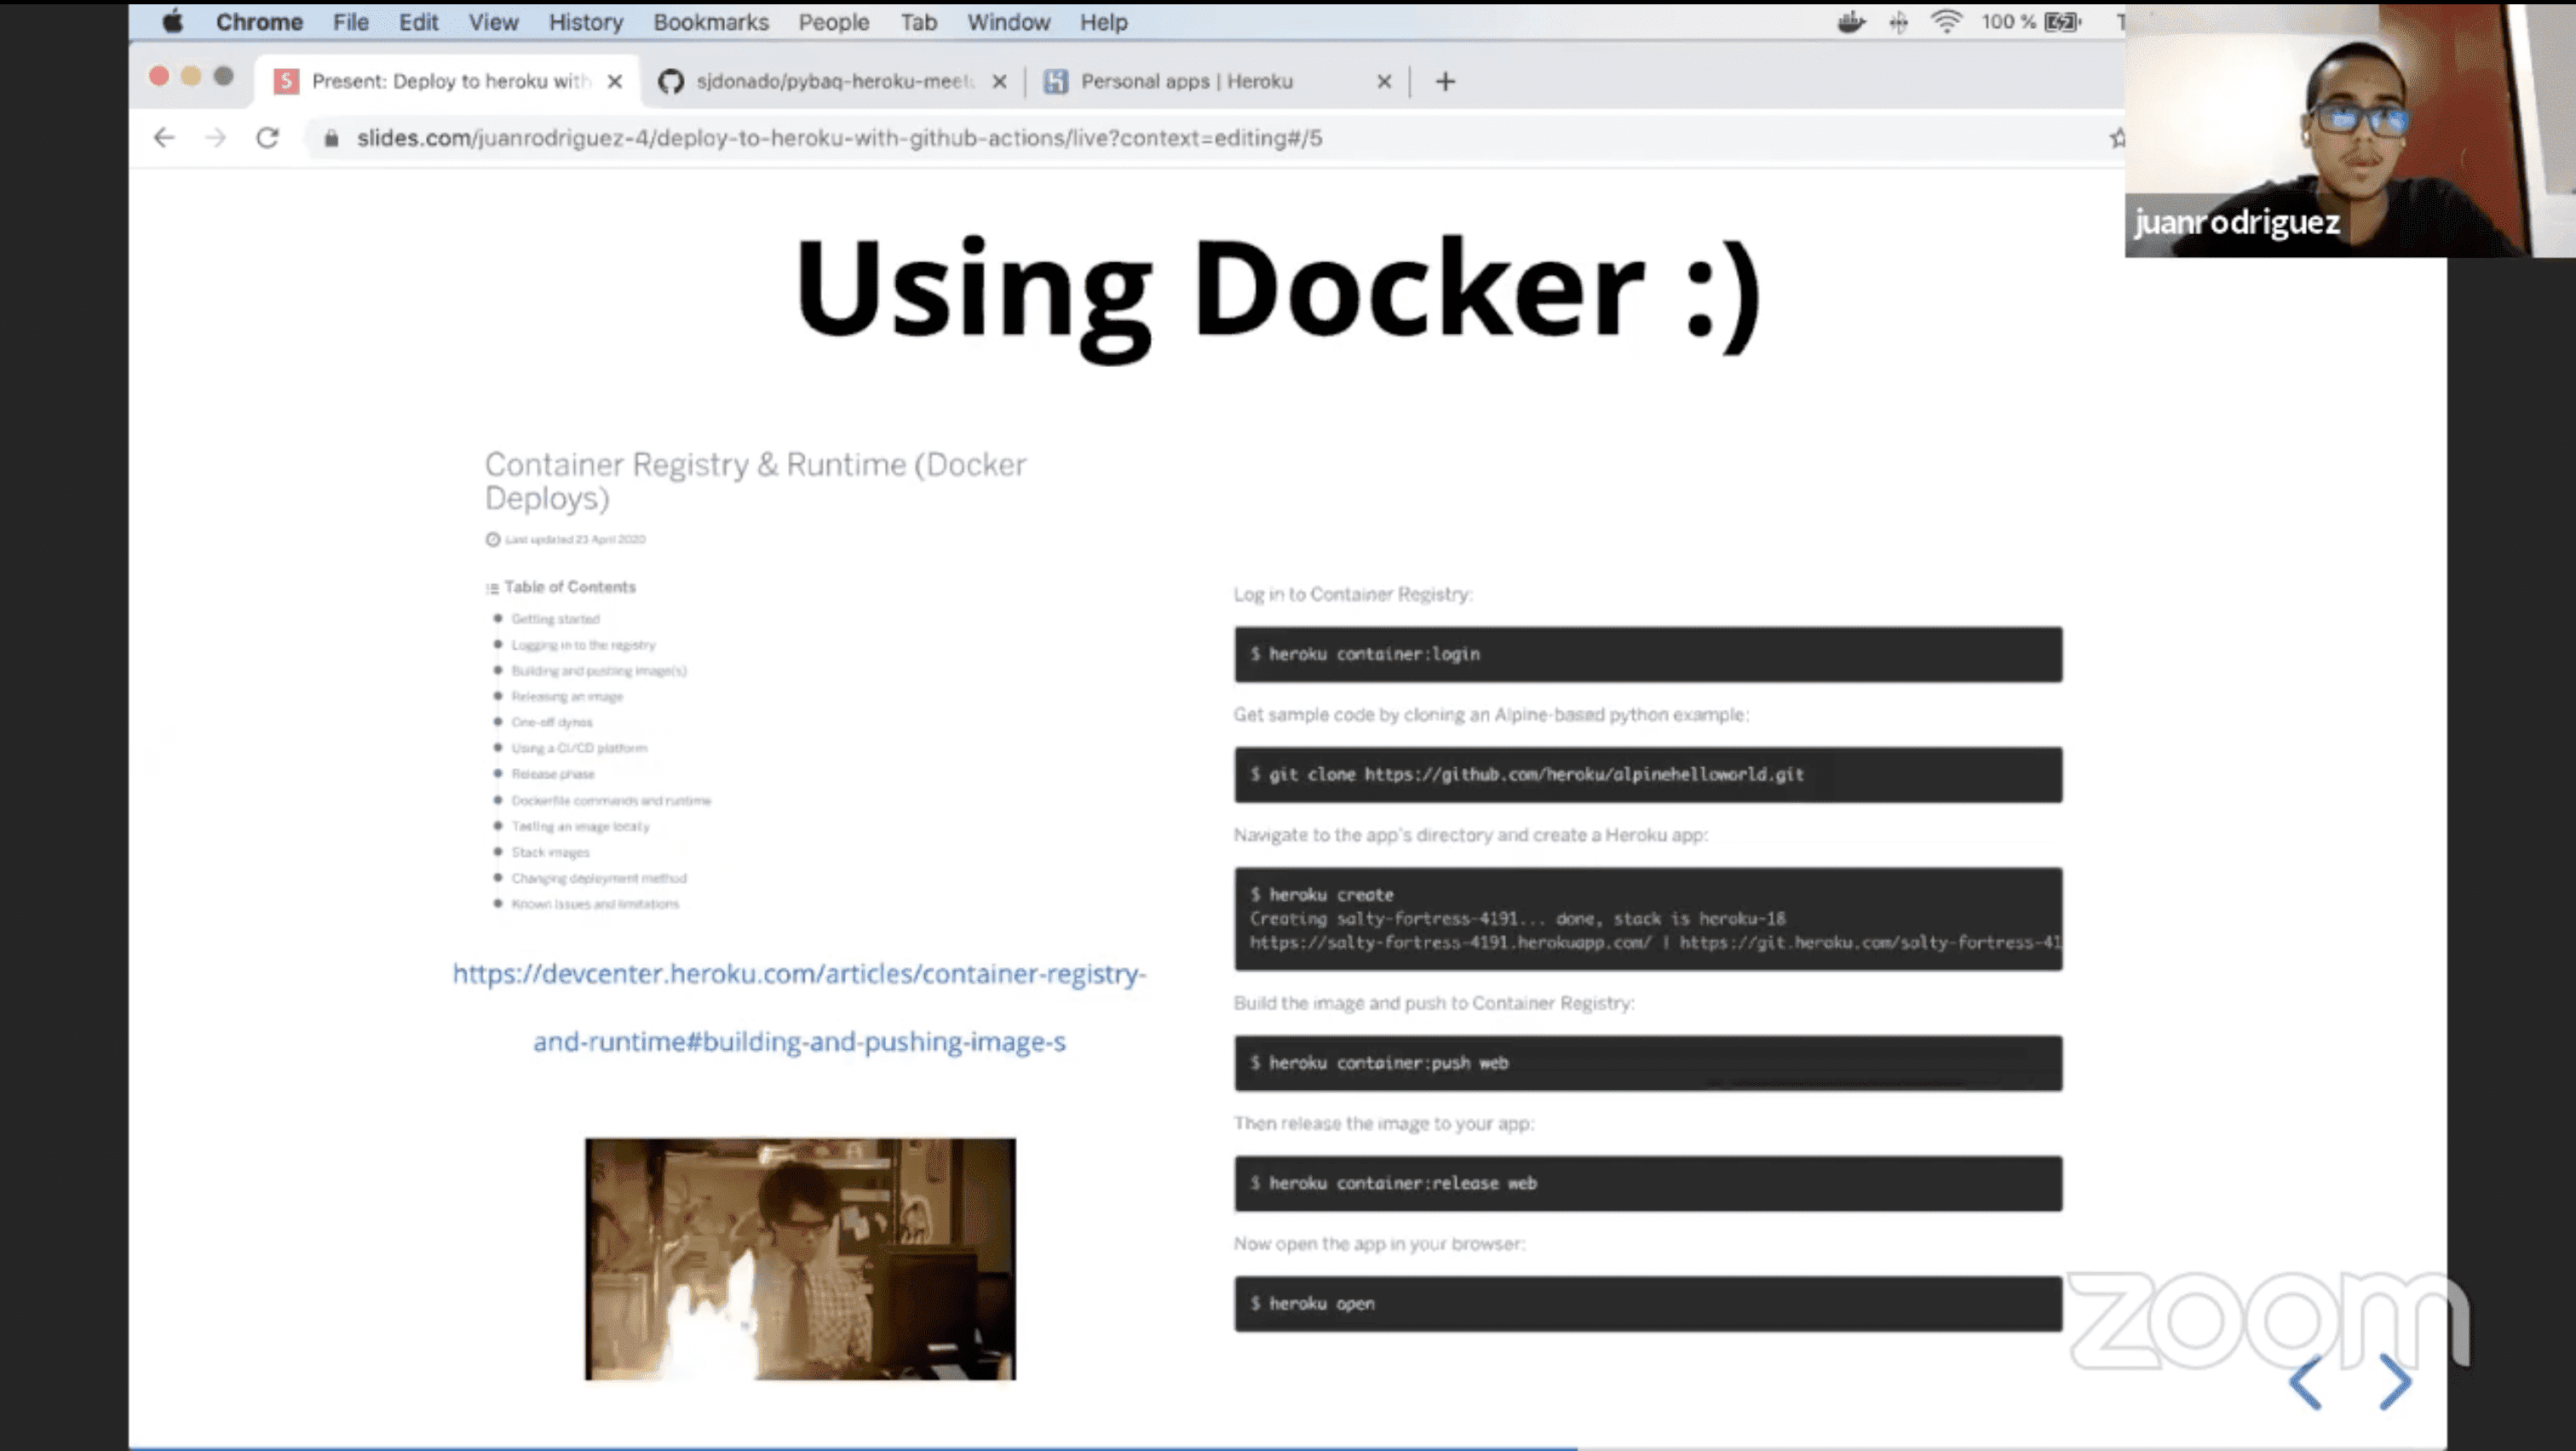Click 'Building and pushing image(s)' entry
The width and height of the screenshot is (2576, 1451).
pyautogui.click(x=599, y=670)
